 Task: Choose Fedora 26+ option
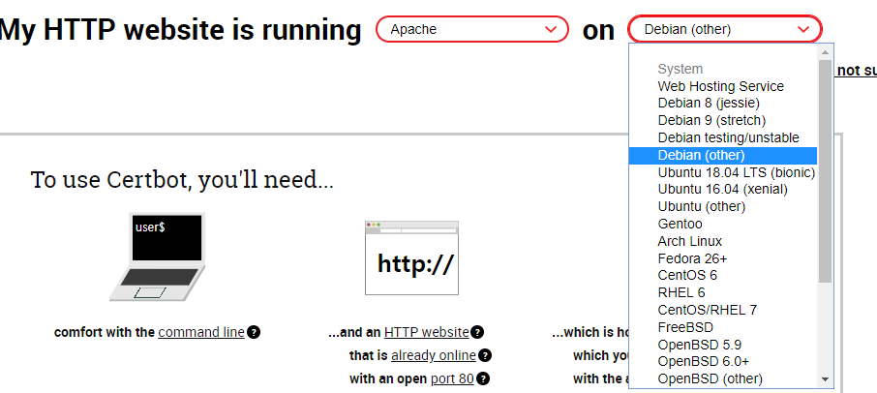click(x=723, y=258)
